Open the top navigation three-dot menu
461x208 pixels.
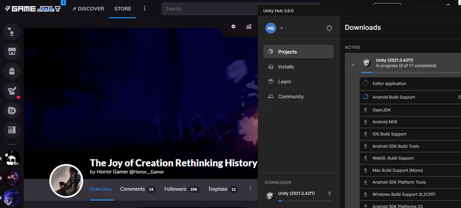click(144, 9)
